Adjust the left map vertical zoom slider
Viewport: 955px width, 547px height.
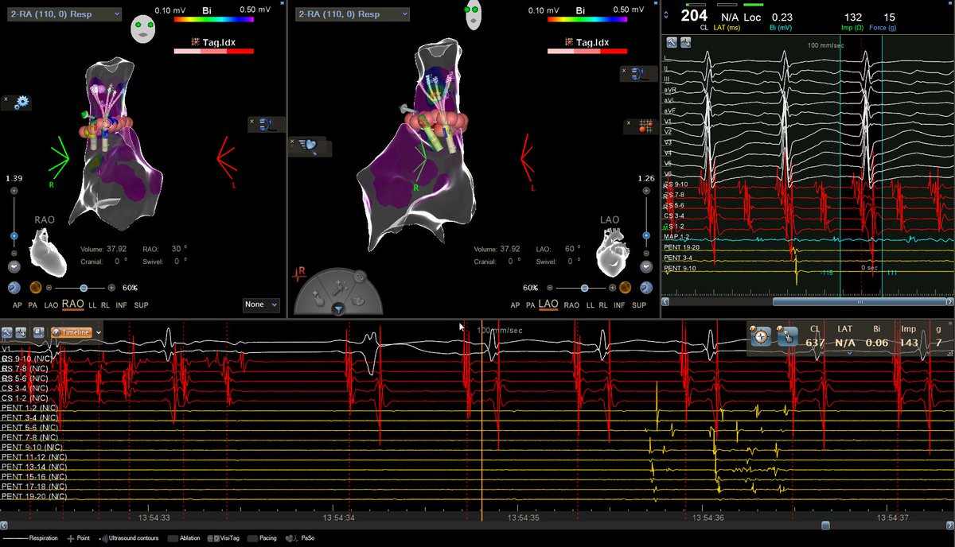(x=14, y=236)
